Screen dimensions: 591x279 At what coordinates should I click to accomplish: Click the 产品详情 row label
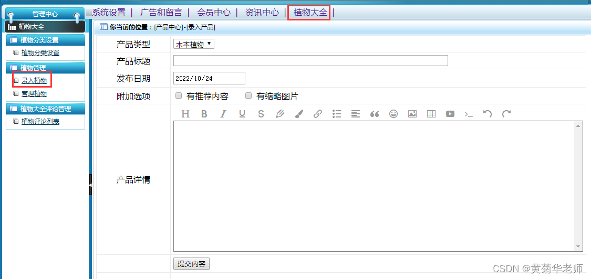(133, 179)
